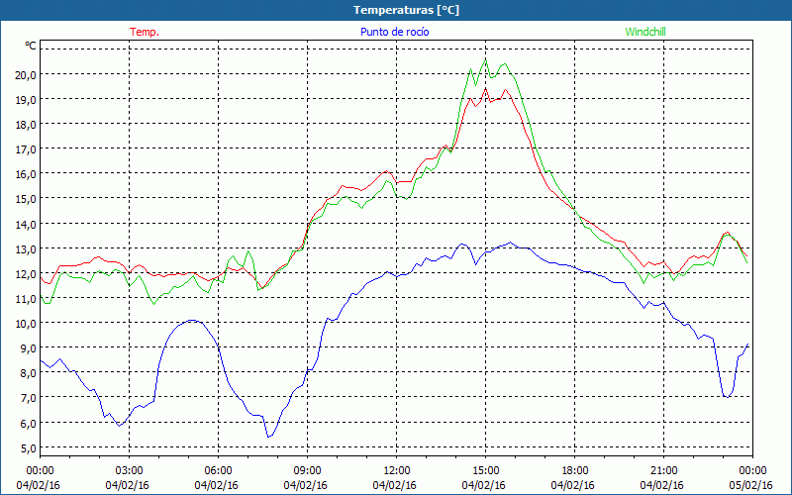The width and height of the screenshot is (792, 495).
Task: Click the Temperaturas [°C] chart title
Action: click(406, 10)
